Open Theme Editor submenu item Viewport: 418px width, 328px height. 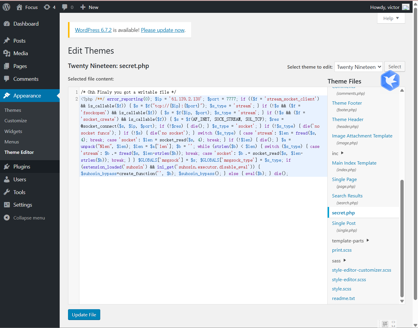[x=19, y=152]
